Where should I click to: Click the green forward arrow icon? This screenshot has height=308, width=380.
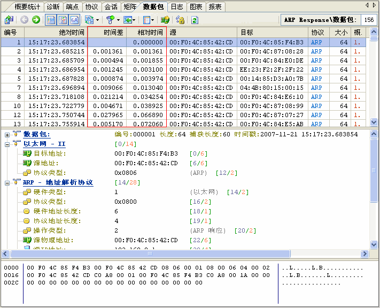pyautogui.click(x=36, y=20)
